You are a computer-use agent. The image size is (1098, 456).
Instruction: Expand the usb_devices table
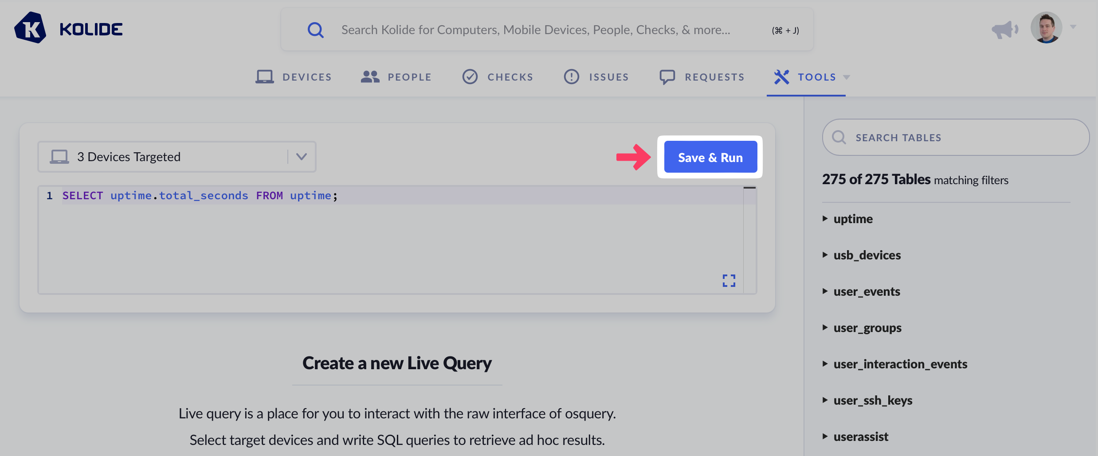tap(825, 255)
